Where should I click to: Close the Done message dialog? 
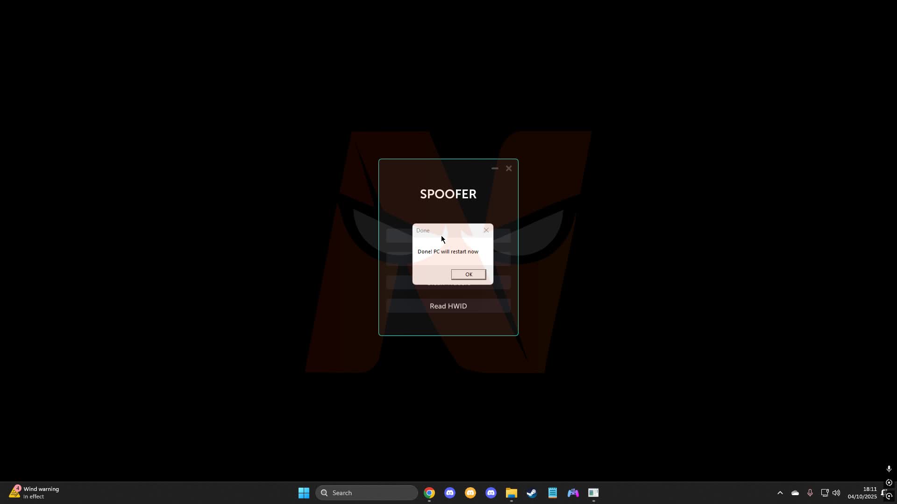[x=486, y=230]
